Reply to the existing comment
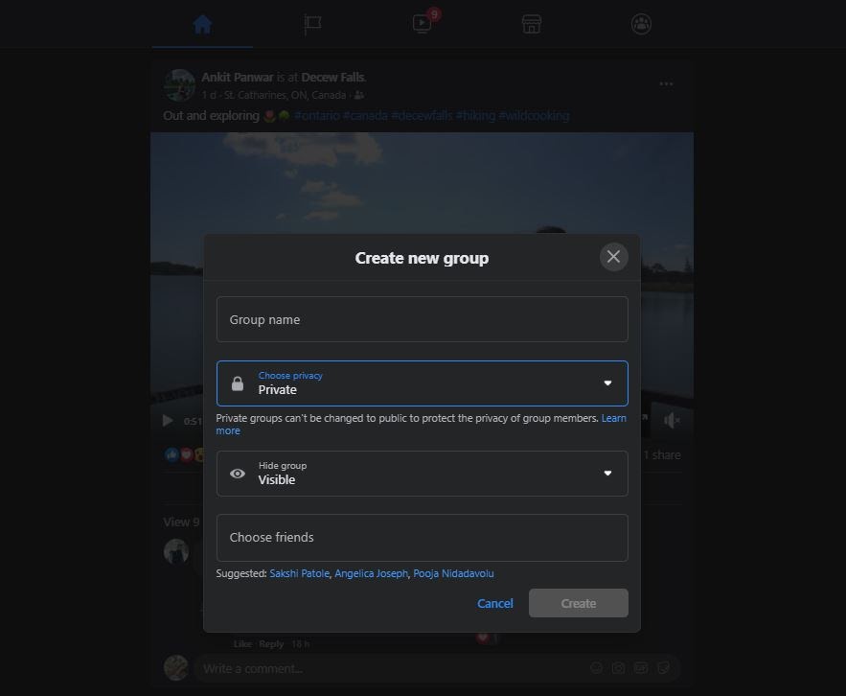Image resolution: width=846 pixels, height=696 pixels. (271, 643)
